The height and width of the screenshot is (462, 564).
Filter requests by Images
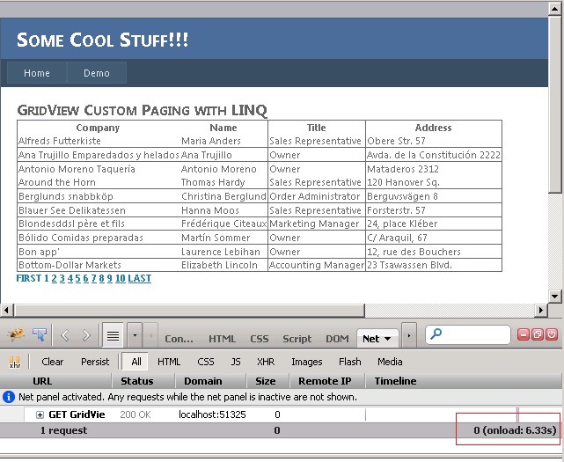click(307, 362)
